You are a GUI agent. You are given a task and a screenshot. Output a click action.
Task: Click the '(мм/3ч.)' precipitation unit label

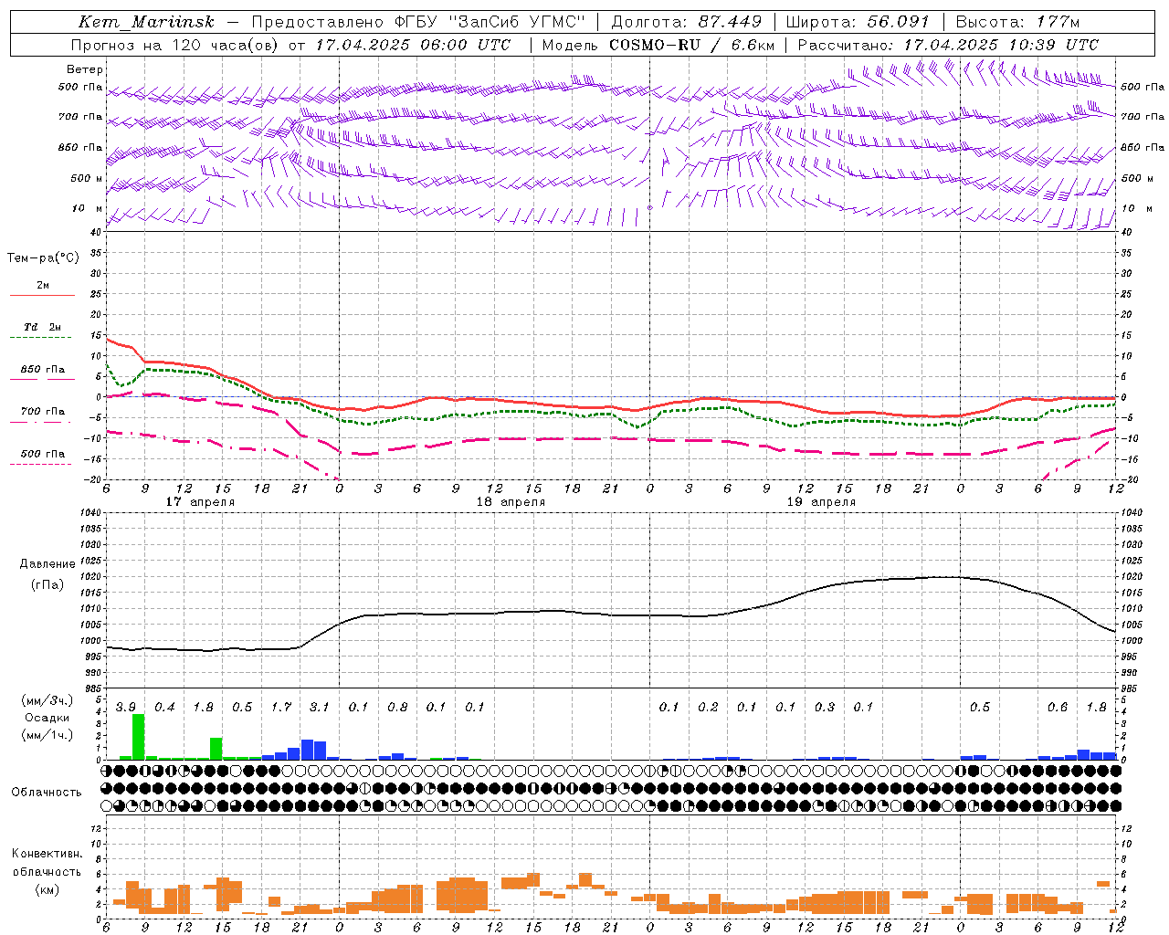(x=47, y=700)
